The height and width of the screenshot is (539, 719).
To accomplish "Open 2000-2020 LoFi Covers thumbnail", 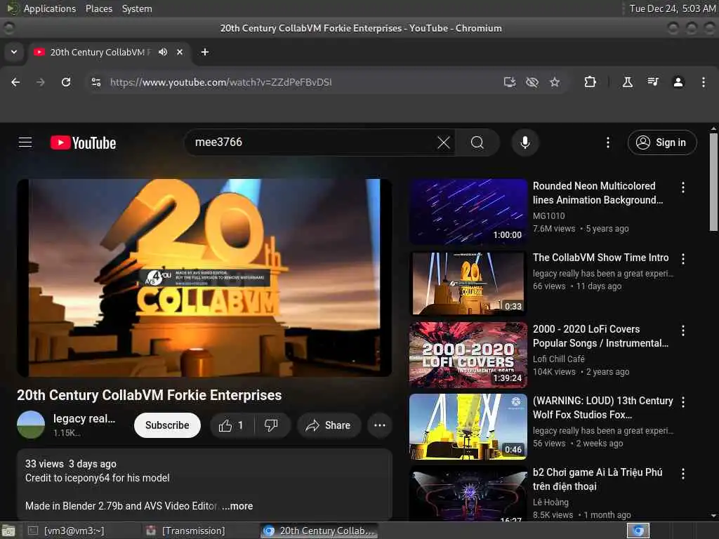I will coord(468,354).
